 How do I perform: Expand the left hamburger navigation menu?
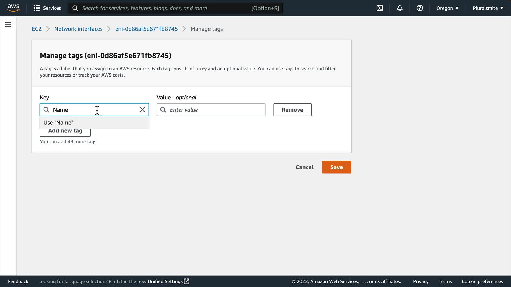(8, 24)
